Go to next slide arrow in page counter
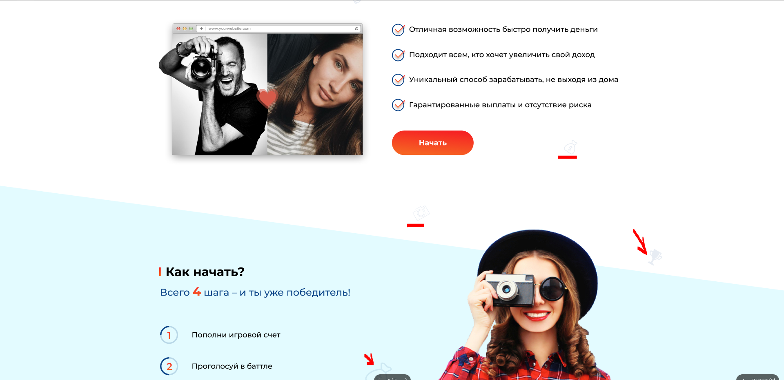The image size is (784, 380). (405, 379)
